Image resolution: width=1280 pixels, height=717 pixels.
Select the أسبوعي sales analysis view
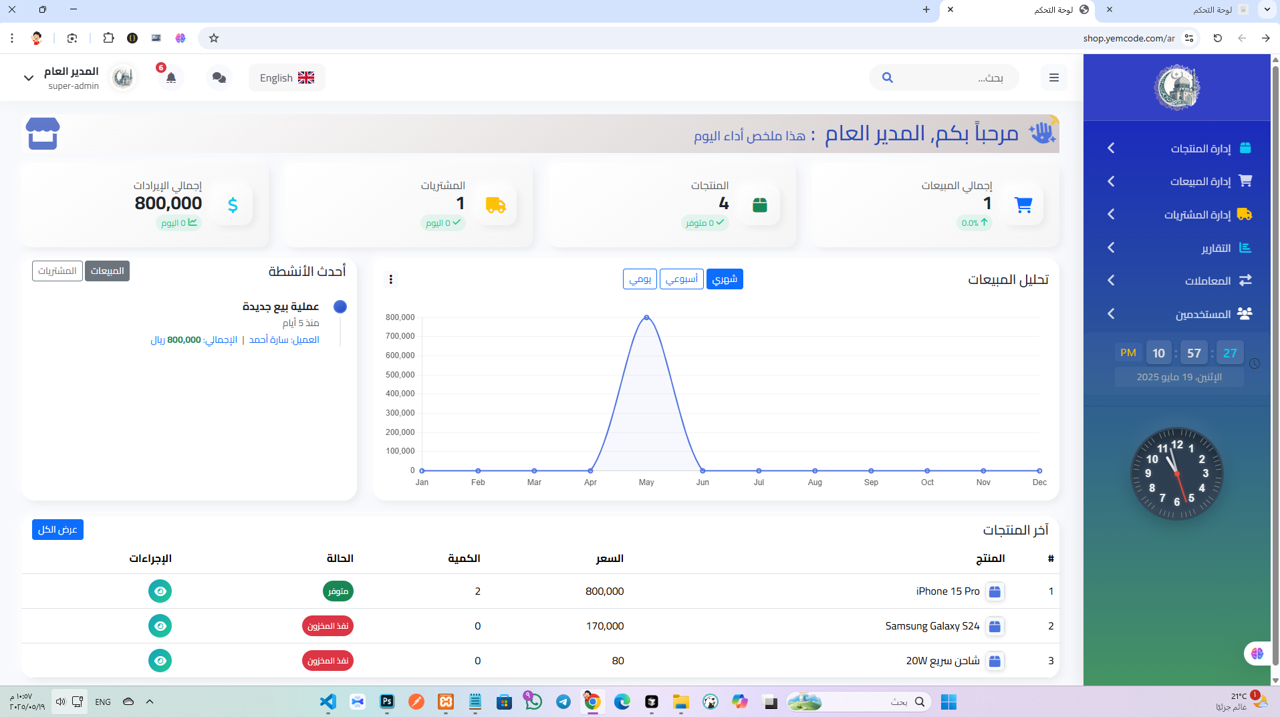tap(682, 279)
